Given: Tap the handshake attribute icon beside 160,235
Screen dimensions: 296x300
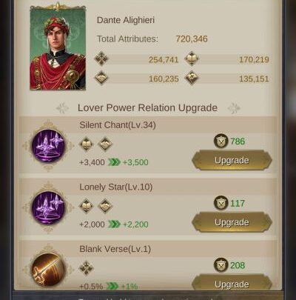Looking at the screenshot, I should pyautogui.click(x=101, y=78).
